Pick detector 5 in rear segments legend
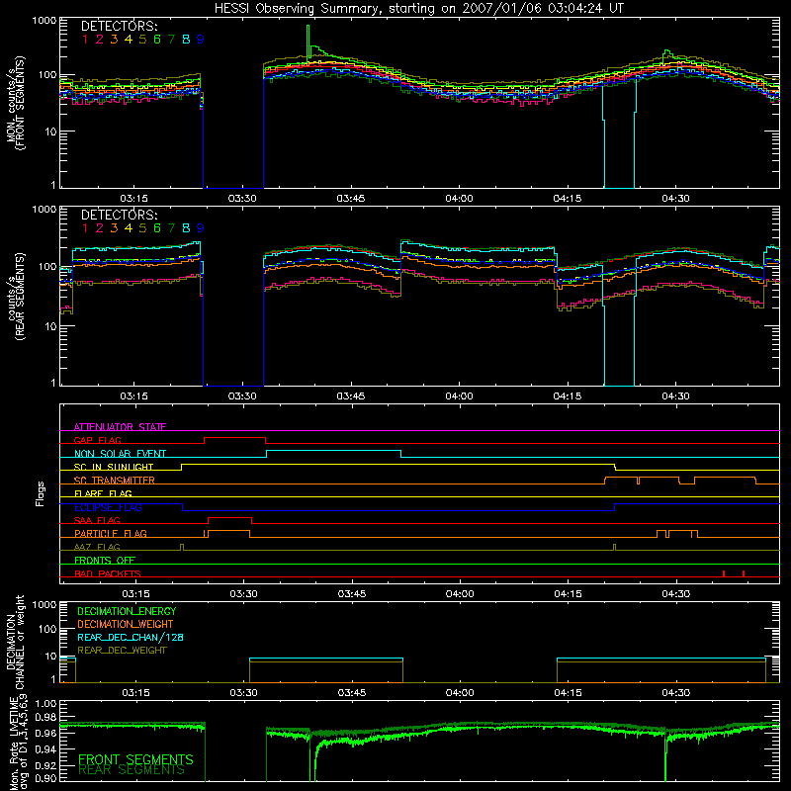 142,228
